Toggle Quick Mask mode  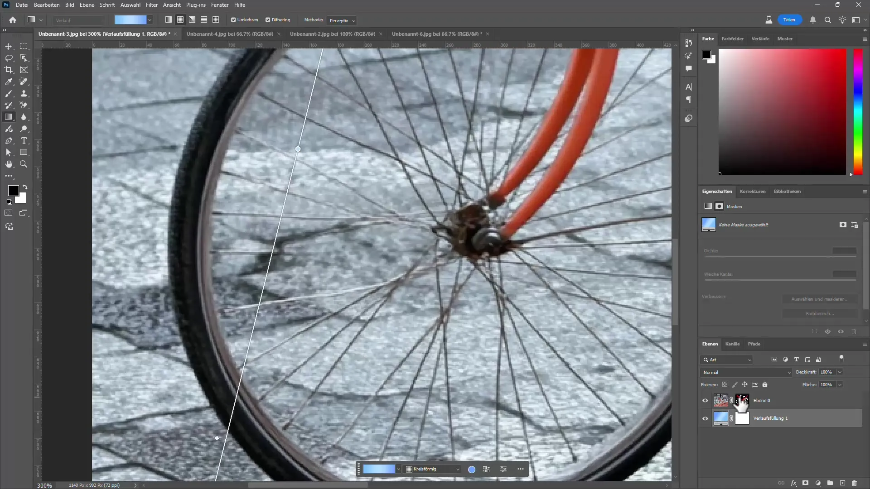point(9,213)
